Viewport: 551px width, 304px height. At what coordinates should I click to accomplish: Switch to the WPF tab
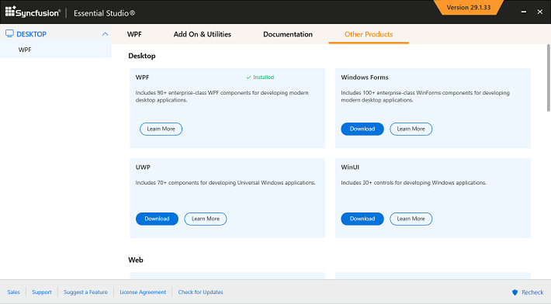click(x=134, y=34)
